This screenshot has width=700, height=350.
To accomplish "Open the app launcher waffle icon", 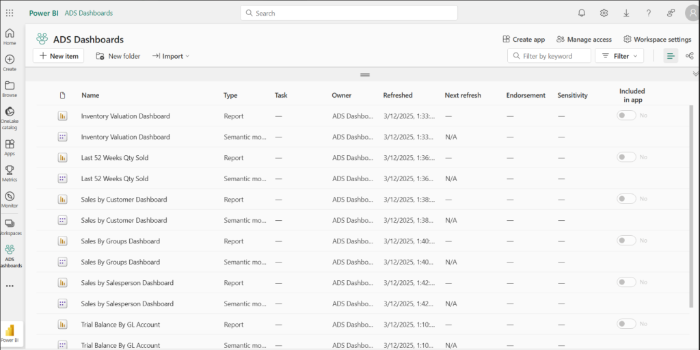I will [x=10, y=13].
